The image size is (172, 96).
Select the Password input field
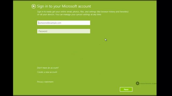click(64, 31)
